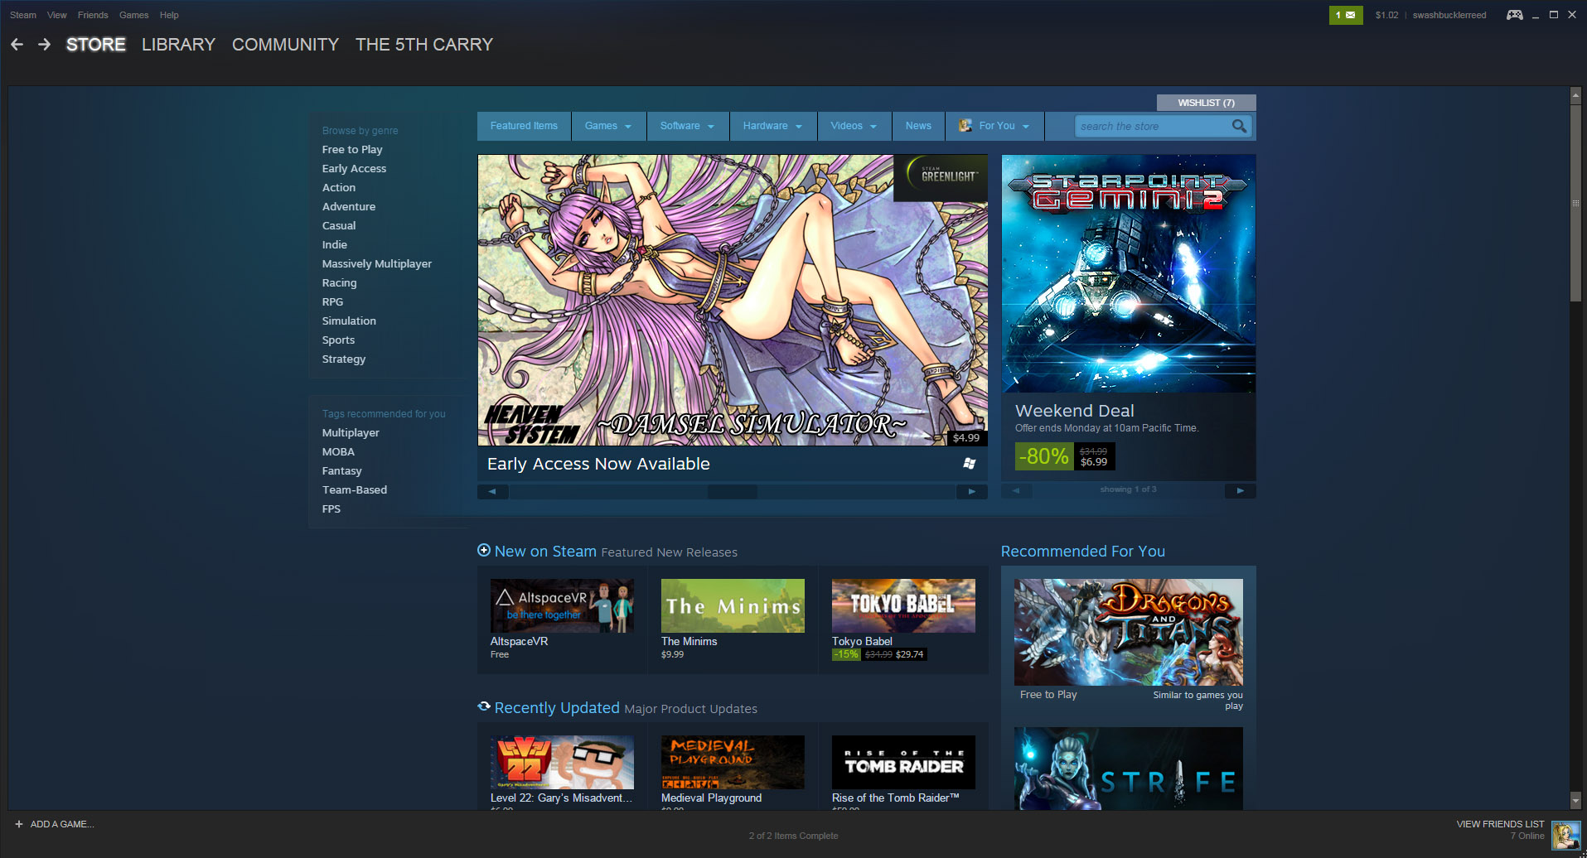Switch to the COMMUNITY tab
This screenshot has width=1587, height=858.
[x=285, y=45]
